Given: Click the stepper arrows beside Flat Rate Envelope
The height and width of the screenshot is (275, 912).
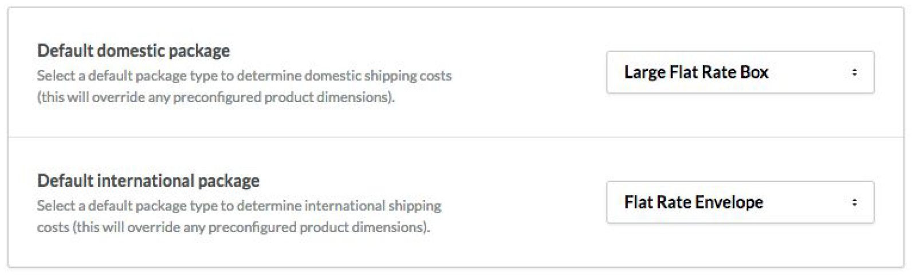Looking at the screenshot, I should pyautogui.click(x=854, y=202).
